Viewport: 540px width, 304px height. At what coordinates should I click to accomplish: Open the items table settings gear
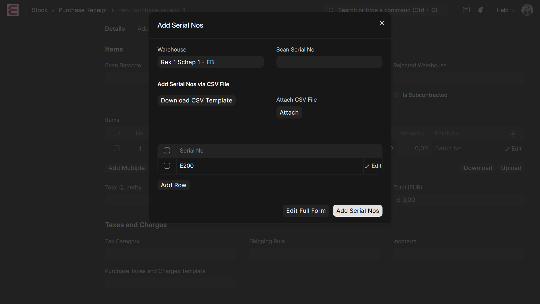[513, 134]
